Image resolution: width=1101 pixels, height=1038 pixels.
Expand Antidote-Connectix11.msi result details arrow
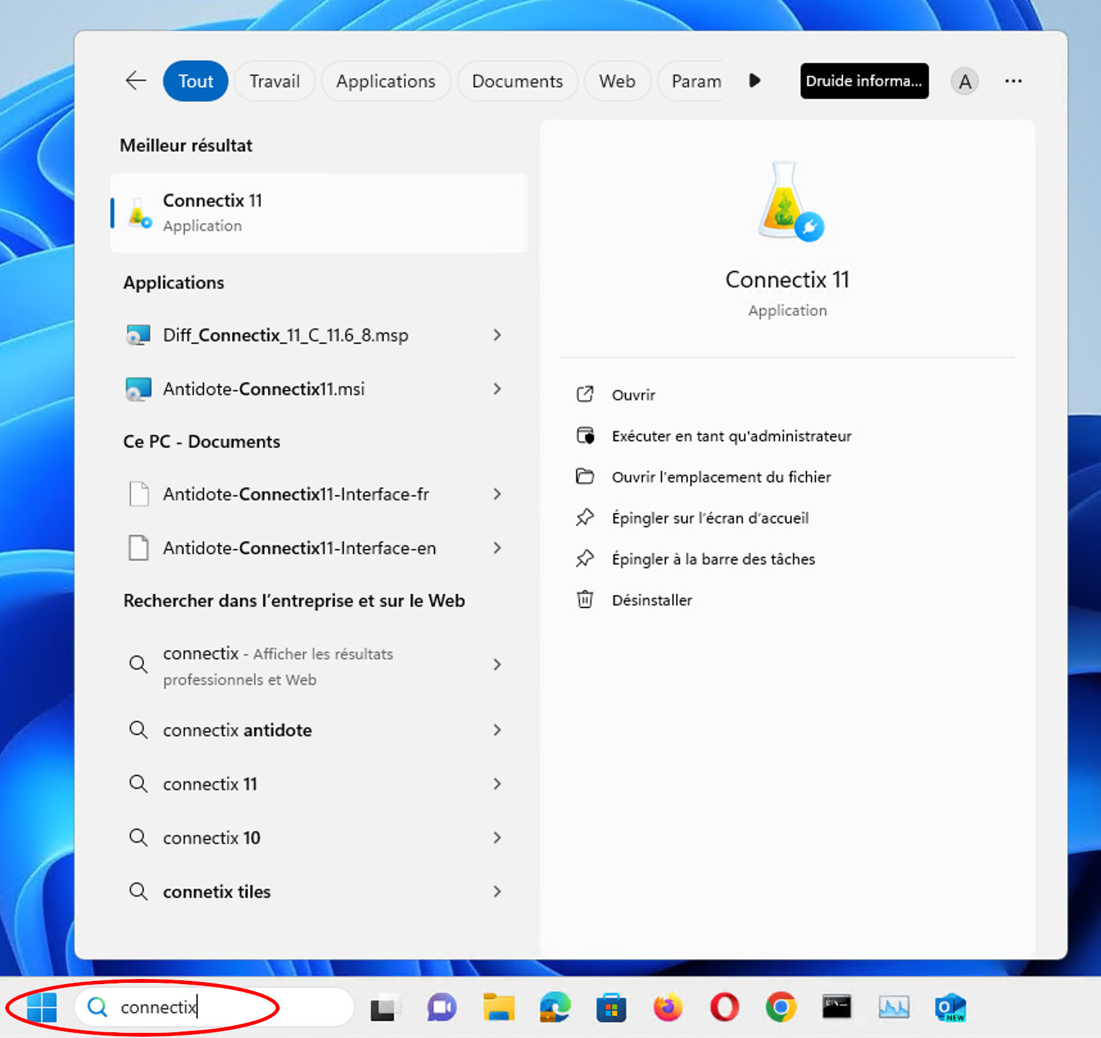pos(497,389)
